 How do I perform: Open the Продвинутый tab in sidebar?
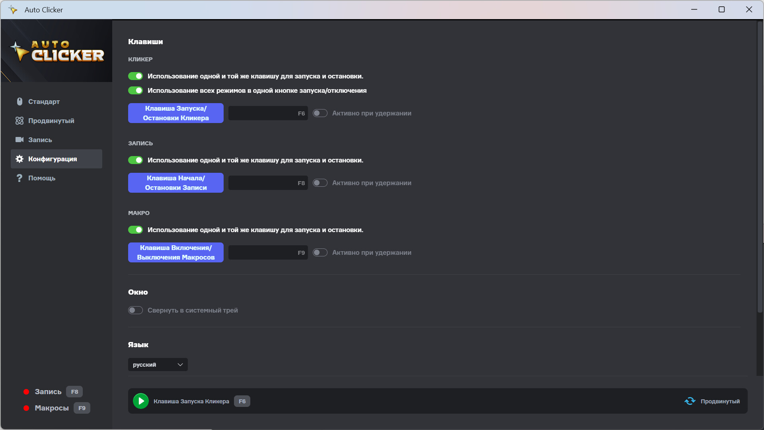pos(51,121)
